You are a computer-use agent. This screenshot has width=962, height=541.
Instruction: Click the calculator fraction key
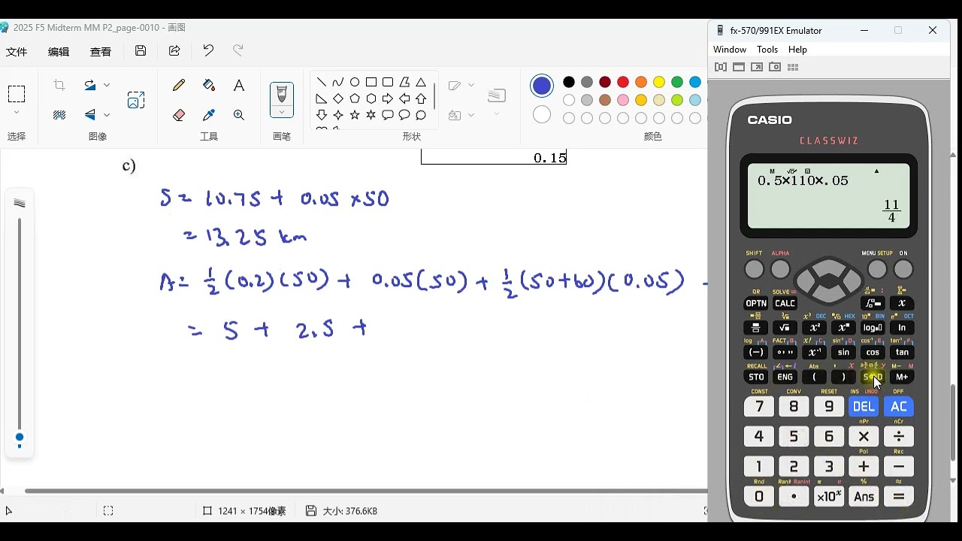tap(756, 328)
